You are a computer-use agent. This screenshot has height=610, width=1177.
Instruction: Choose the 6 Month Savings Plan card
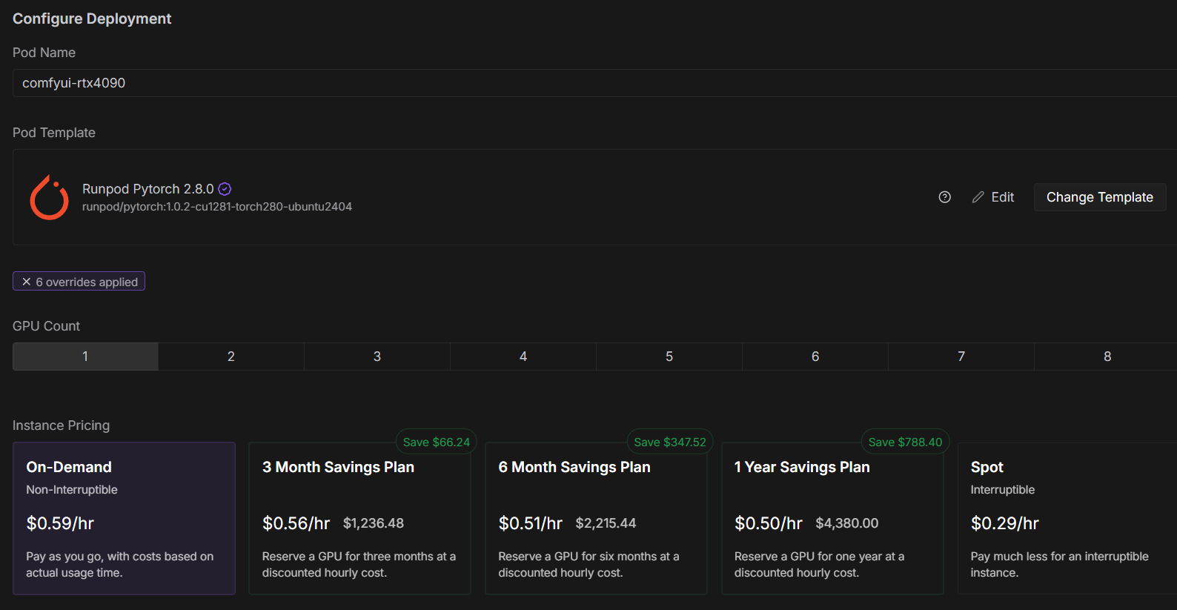point(596,518)
